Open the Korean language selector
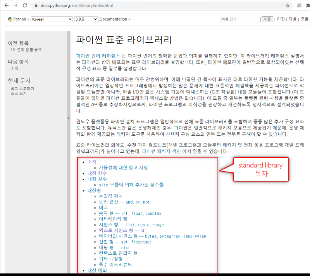This screenshot has width=310, height=276. click(52, 19)
